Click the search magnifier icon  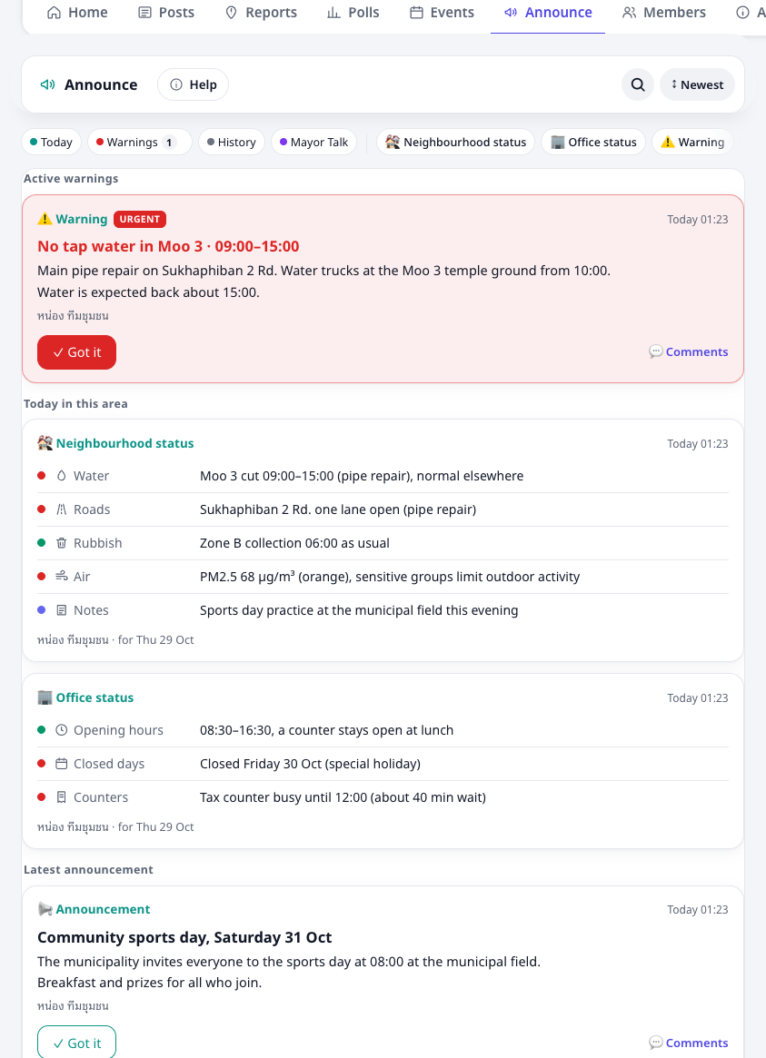coord(638,85)
